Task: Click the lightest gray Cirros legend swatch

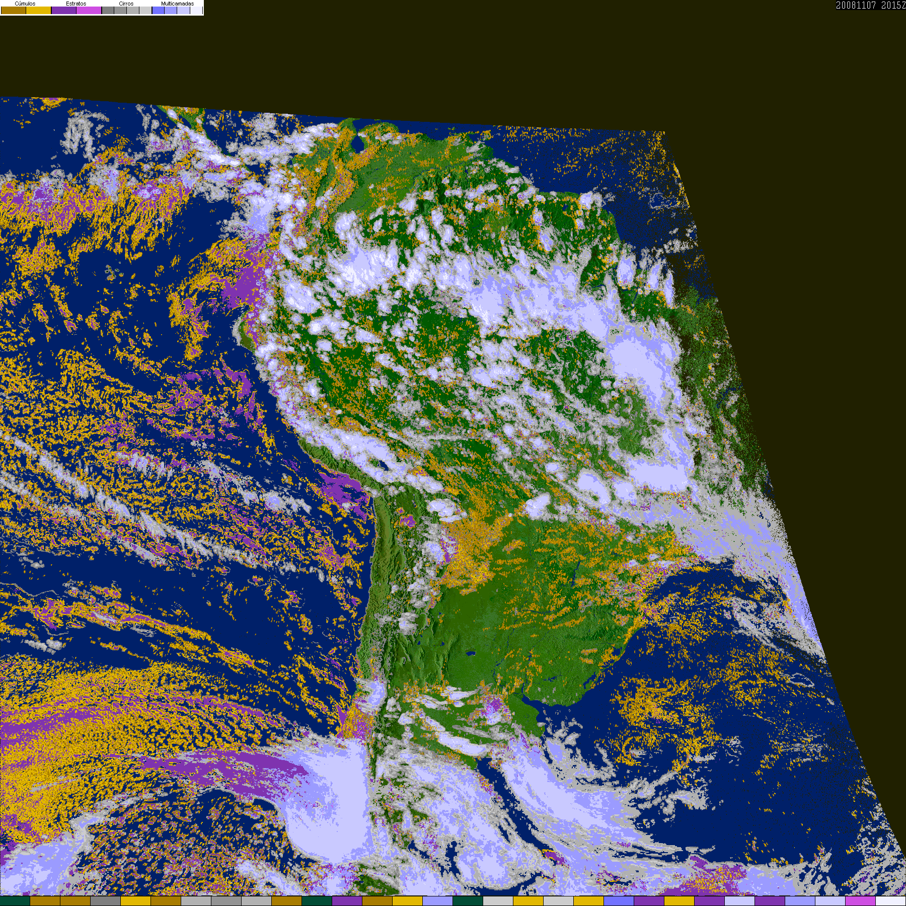Action: [145, 10]
